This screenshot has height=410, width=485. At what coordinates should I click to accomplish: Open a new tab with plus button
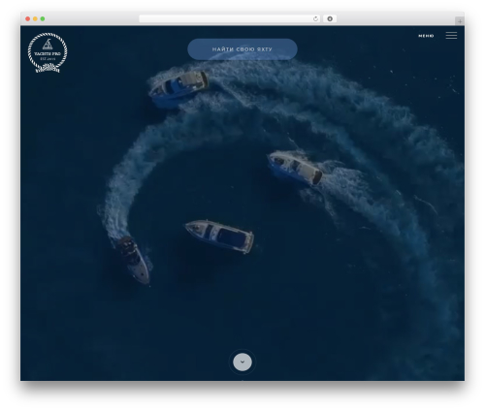click(460, 21)
